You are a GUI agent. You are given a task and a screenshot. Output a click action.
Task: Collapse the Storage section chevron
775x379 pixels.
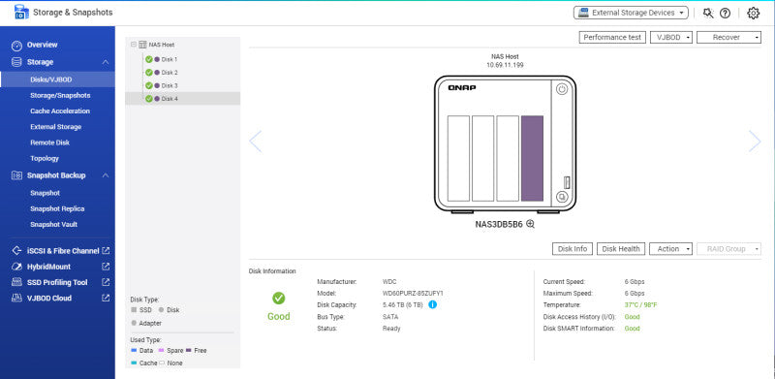[x=106, y=62]
